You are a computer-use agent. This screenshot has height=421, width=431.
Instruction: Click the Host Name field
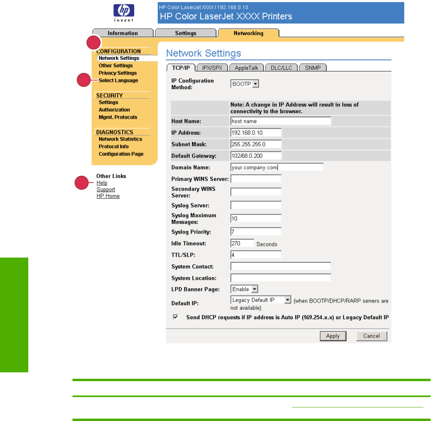[x=281, y=121]
